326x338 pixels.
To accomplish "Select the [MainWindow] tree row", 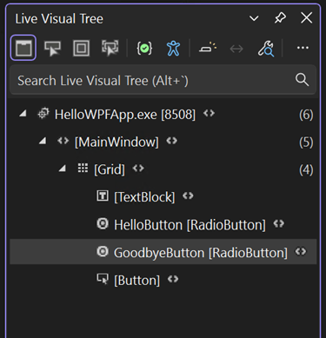I will (x=163, y=142).
